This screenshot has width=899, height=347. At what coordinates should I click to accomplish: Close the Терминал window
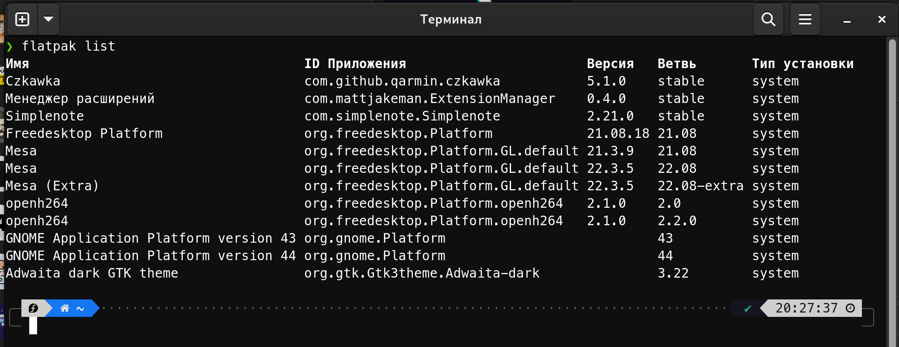click(882, 19)
